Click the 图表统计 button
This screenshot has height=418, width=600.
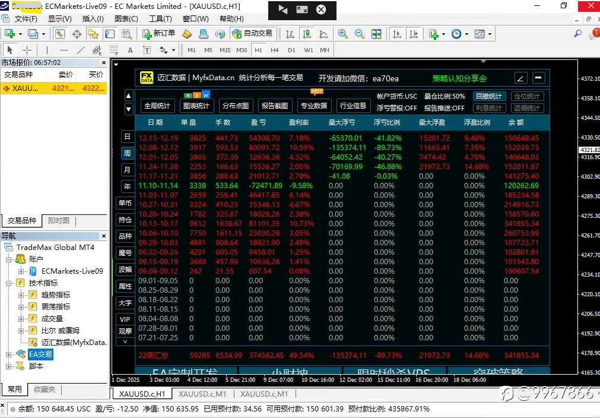click(196, 106)
